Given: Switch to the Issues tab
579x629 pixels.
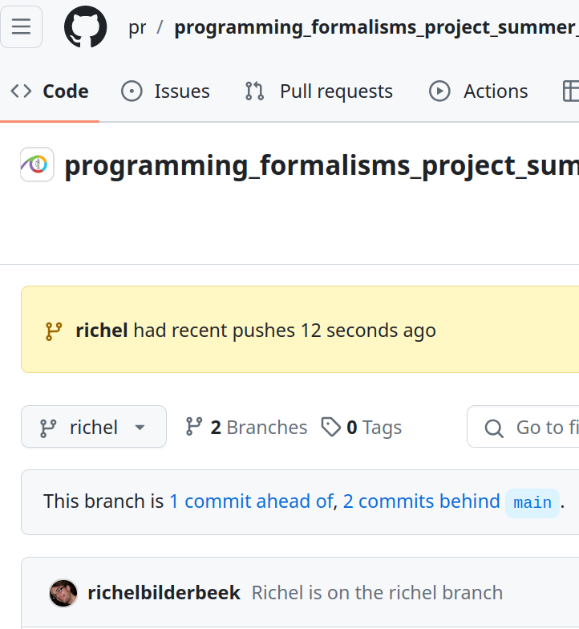Looking at the screenshot, I should [x=165, y=91].
